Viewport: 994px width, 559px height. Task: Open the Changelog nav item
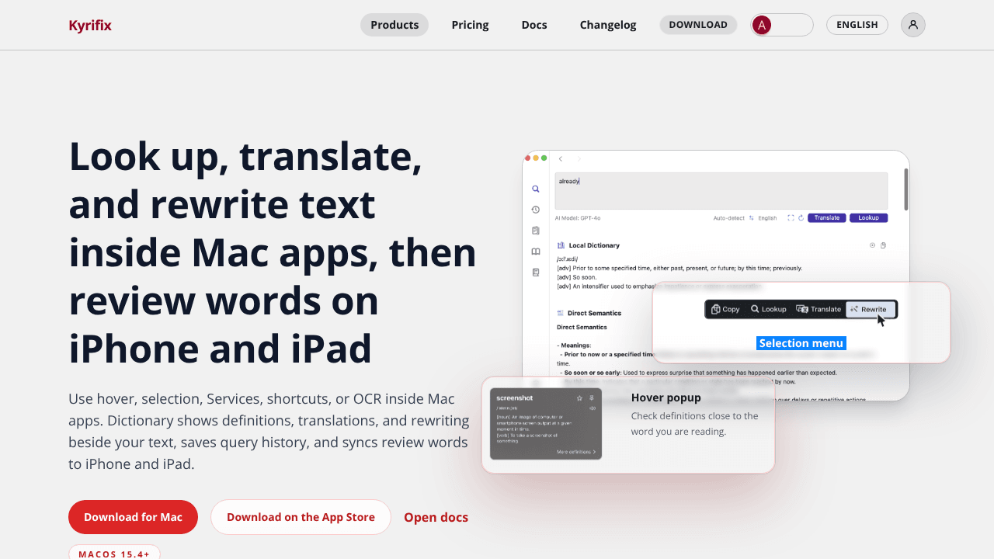(x=608, y=25)
